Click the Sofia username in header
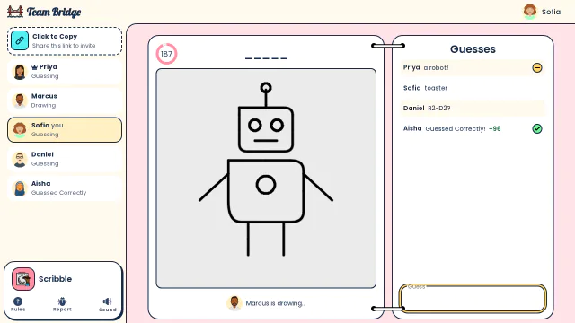The height and width of the screenshot is (323, 575). point(551,12)
